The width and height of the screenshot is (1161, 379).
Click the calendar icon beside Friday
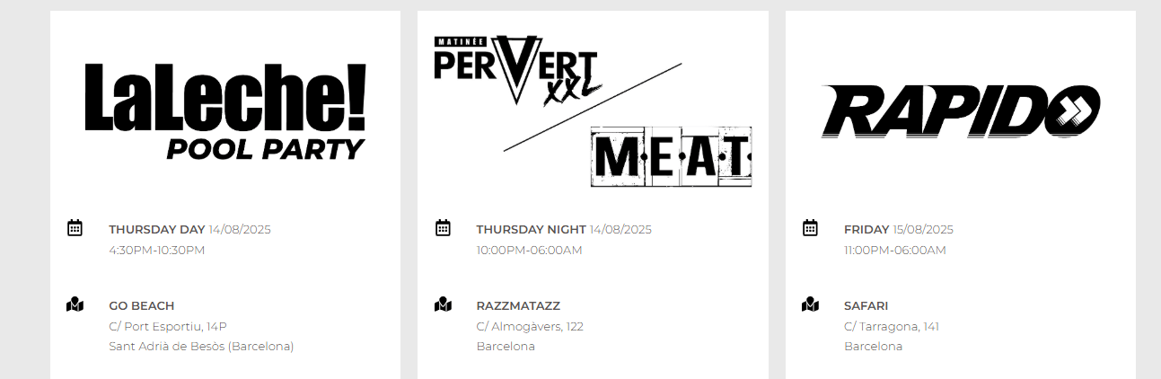click(x=810, y=228)
